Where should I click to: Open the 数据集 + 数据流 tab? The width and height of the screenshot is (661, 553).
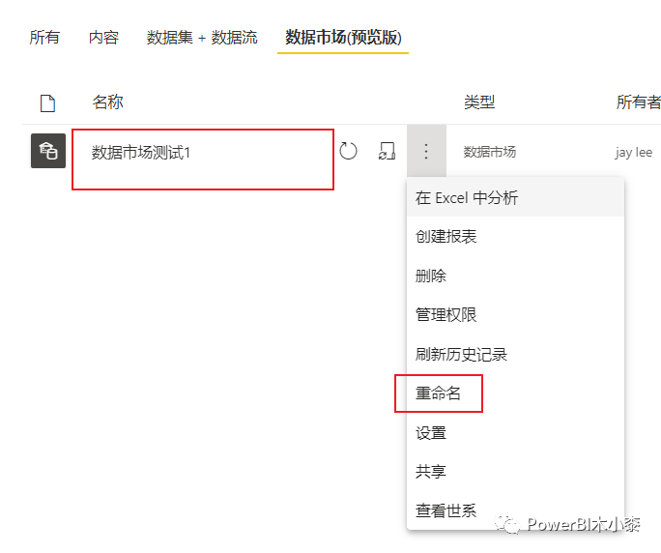pyautogui.click(x=202, y=38)
